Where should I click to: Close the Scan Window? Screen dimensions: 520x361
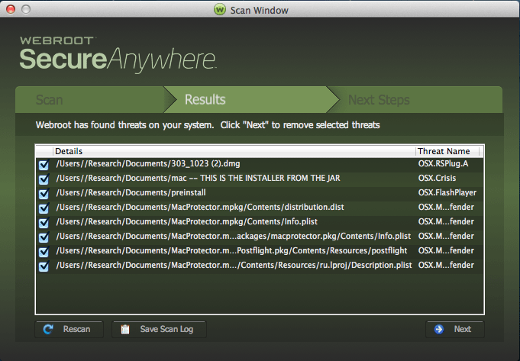click(x=11, y=9)
